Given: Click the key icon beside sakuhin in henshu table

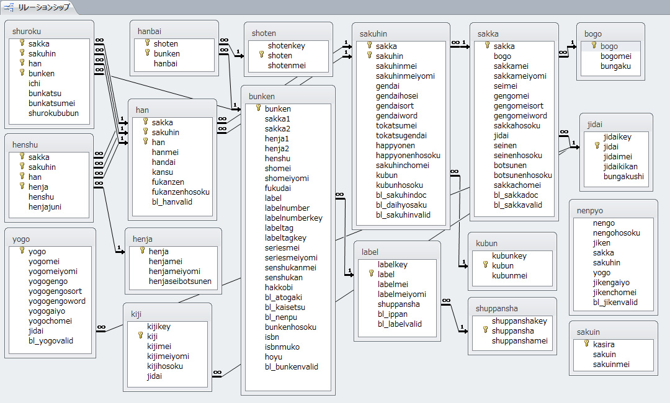Looking at the screenshot, I should pos(22,167).
